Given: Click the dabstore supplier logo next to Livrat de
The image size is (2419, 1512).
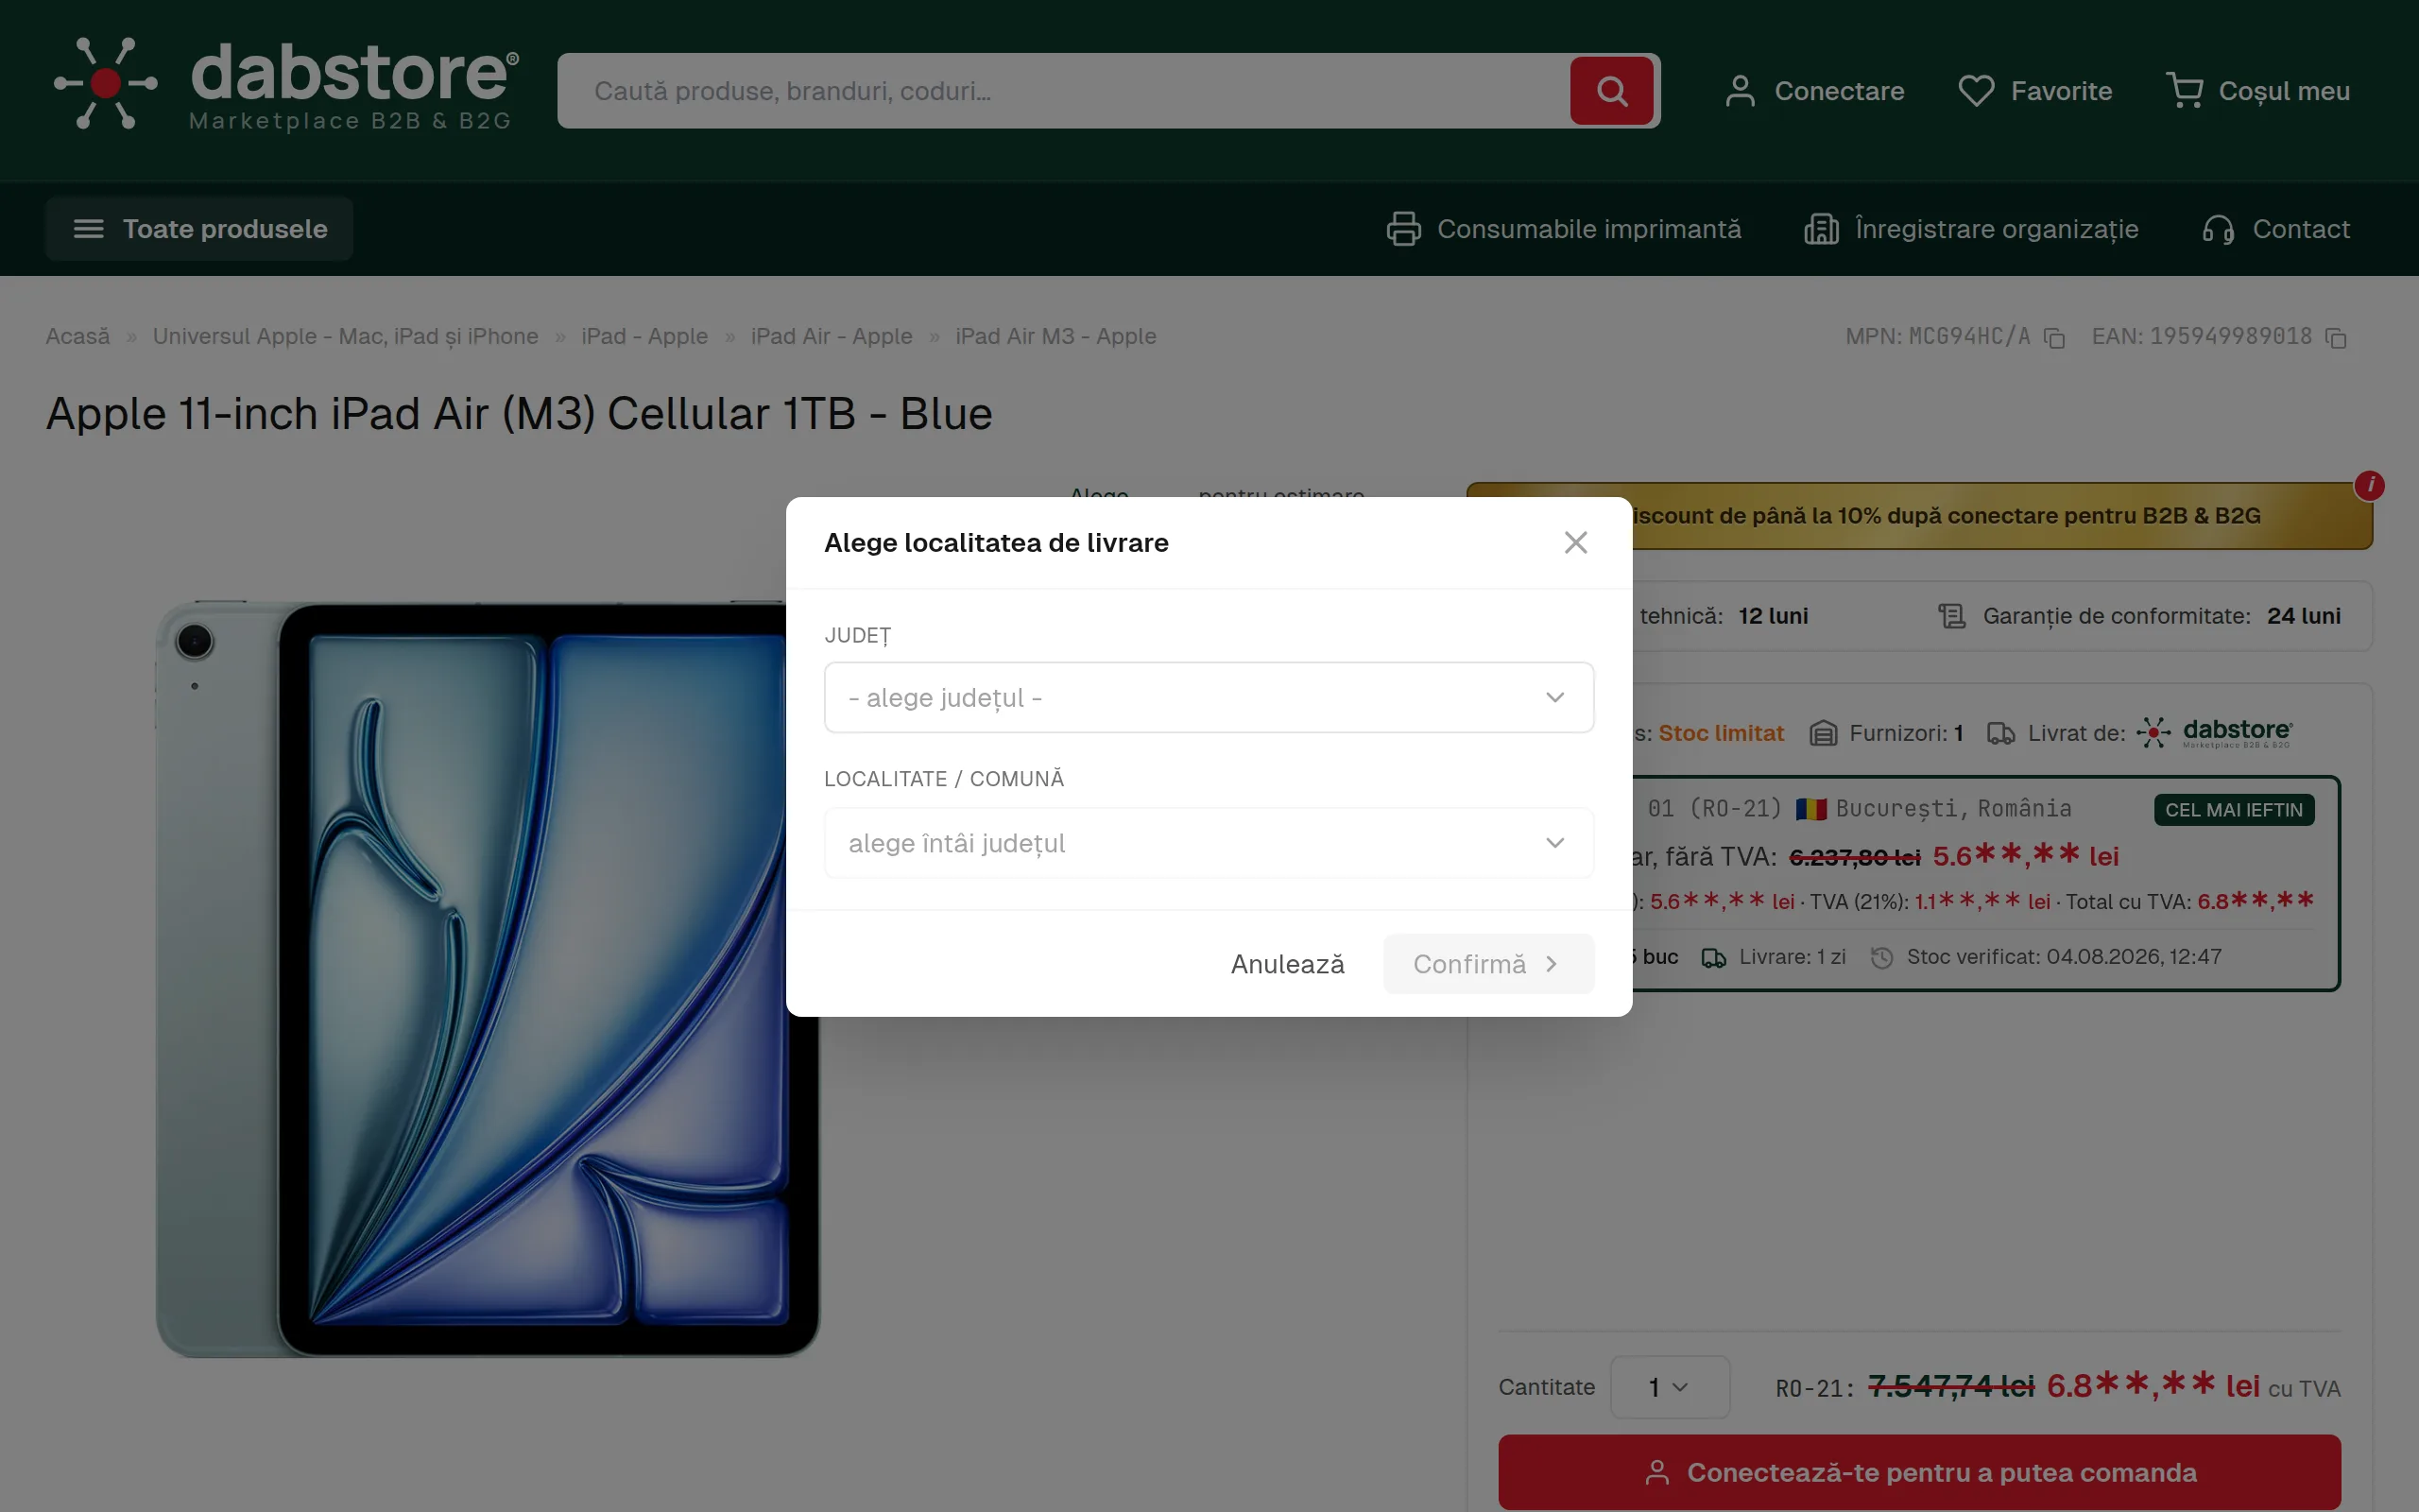Looking at the screenshot, I should [x=2214, y=733].
